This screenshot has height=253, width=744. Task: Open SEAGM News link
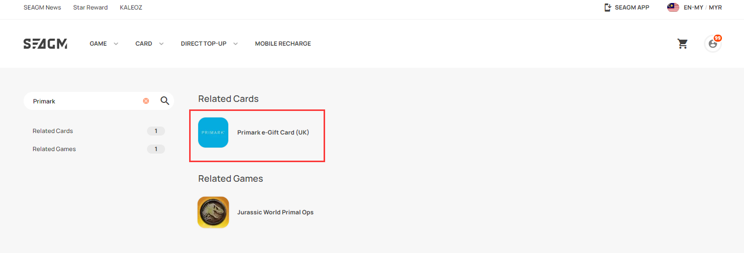pyautogui.click(x=42, y=8)
